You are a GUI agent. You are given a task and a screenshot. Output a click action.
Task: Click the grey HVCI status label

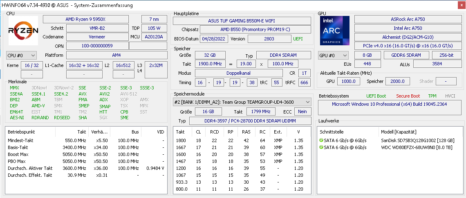pos(450,96)
